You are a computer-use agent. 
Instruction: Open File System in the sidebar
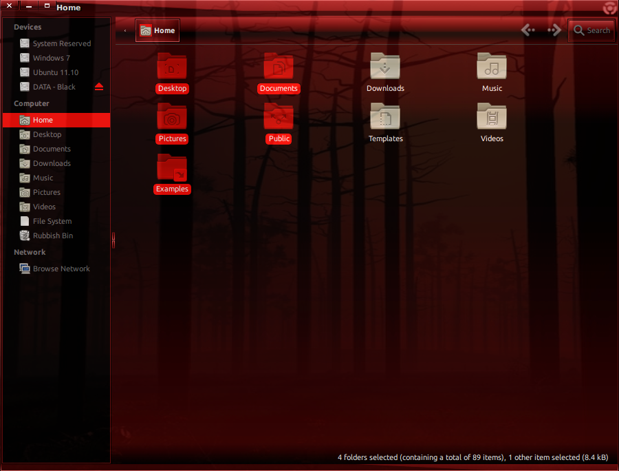56,221
